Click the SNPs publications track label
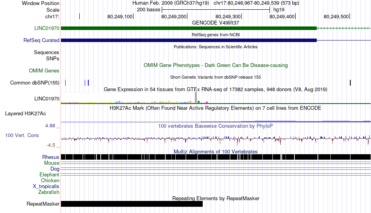This screenshot has height=213, width=371. coord(53,58)
